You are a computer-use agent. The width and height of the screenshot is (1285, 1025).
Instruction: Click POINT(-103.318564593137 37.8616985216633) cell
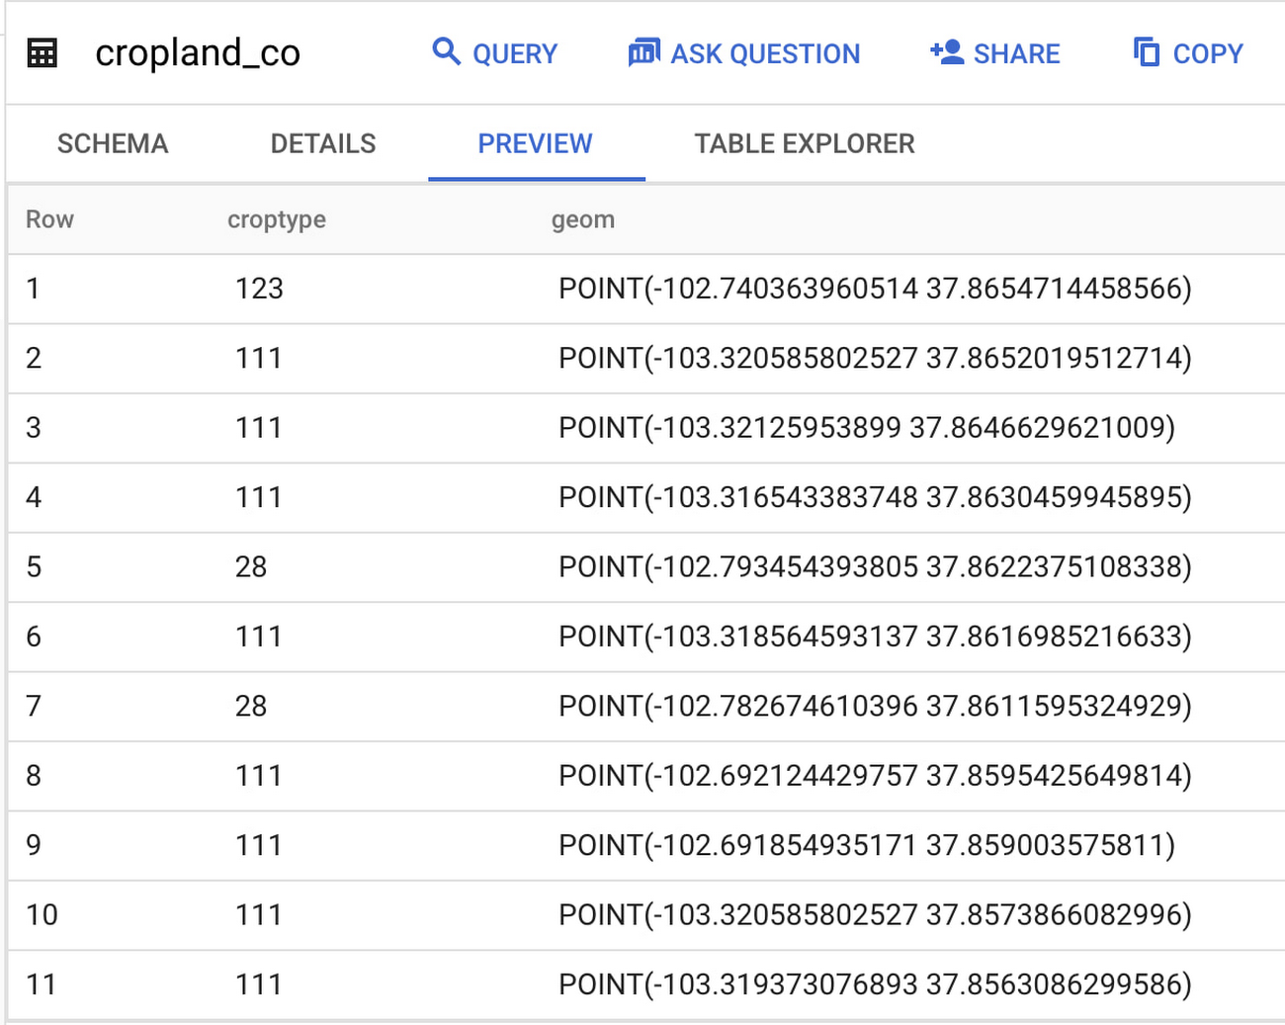(x=875, y=637)
